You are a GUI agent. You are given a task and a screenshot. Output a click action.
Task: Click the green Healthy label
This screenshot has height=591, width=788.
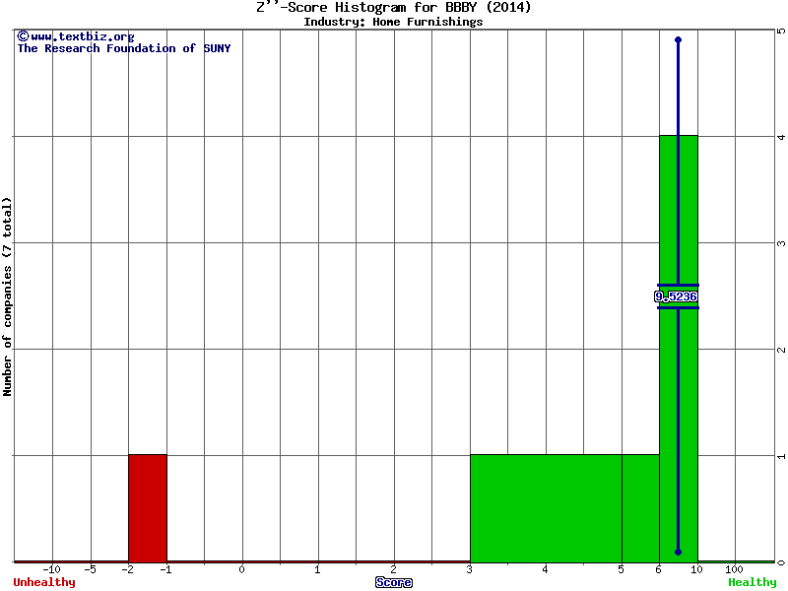(753, 582)
